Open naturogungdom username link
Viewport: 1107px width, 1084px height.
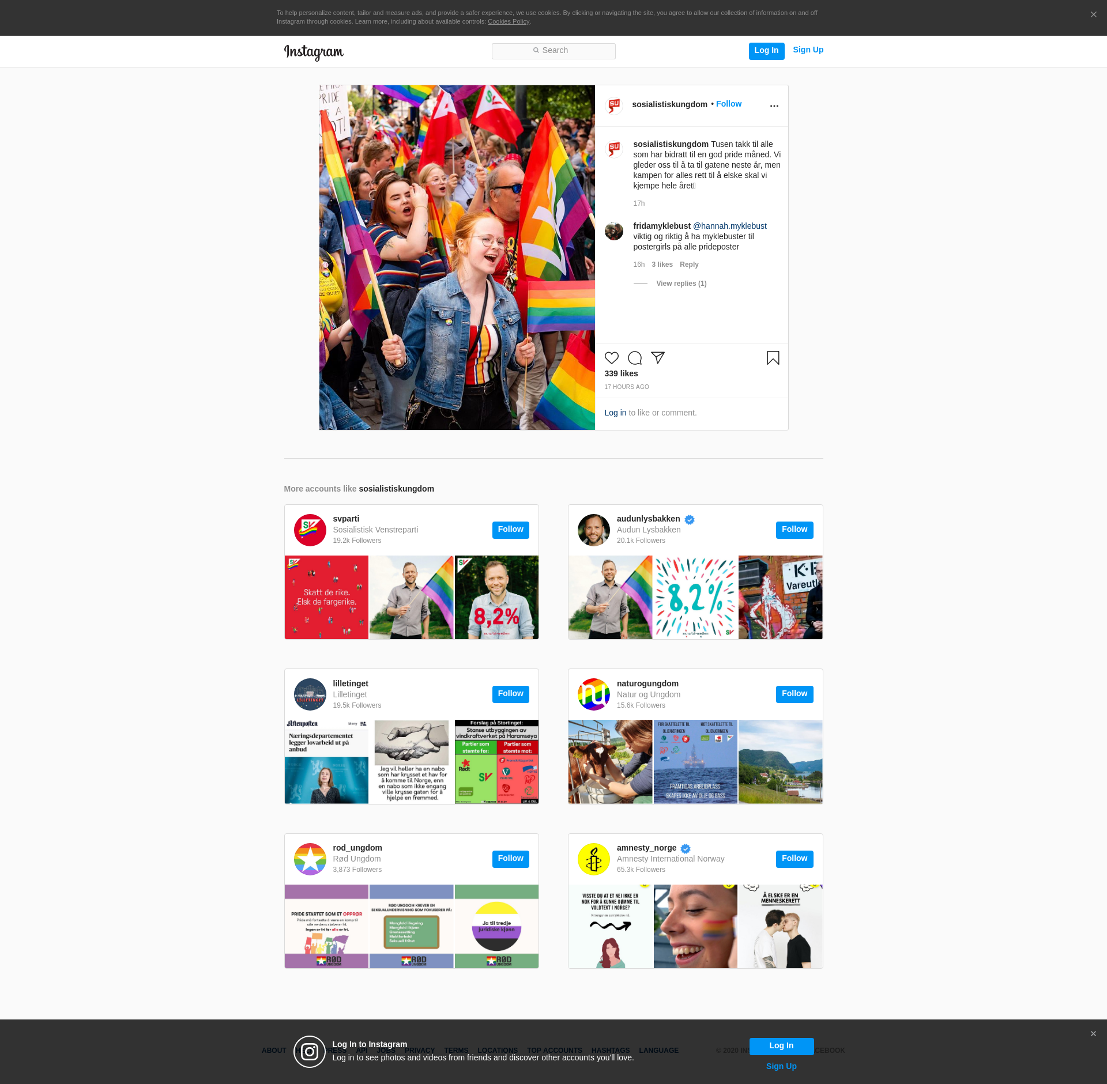(647, 683)
